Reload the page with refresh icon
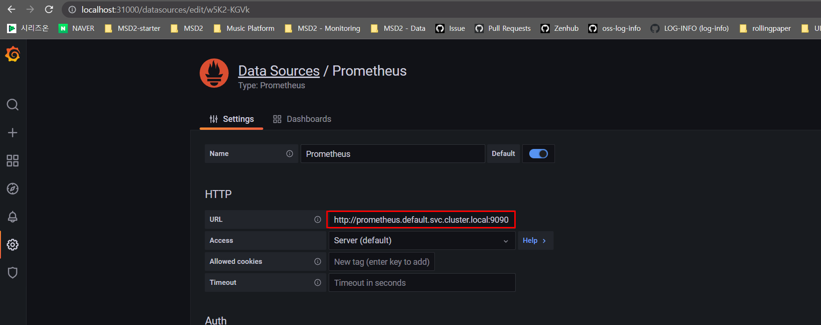Image resolution: width=821 pixels, height=325 pixels. (x=49, y=9)
